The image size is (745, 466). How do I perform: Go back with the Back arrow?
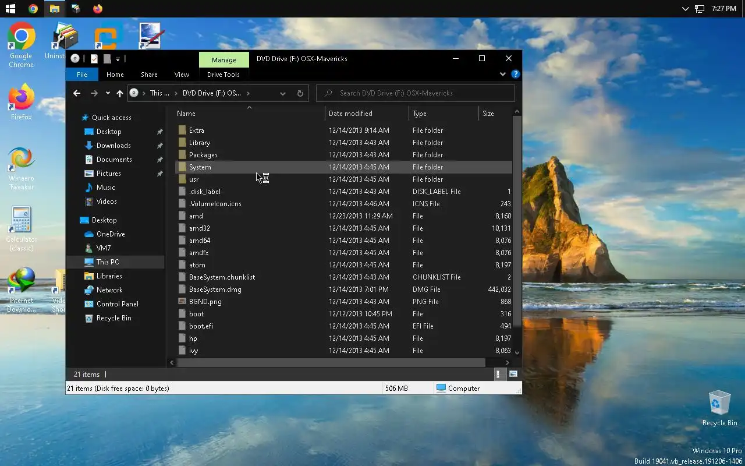click(77, 93)
